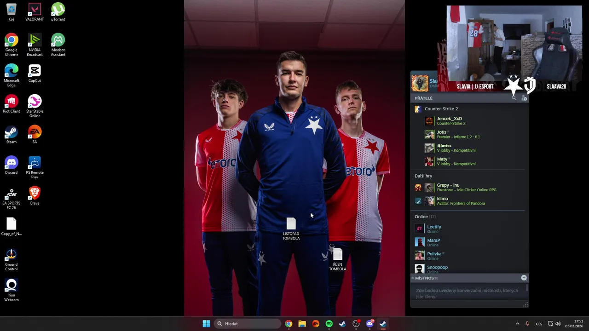Click the add friend icon in Steam
Image resolution: width=589 pixels, height=331 pixels.
coord(524,98)
